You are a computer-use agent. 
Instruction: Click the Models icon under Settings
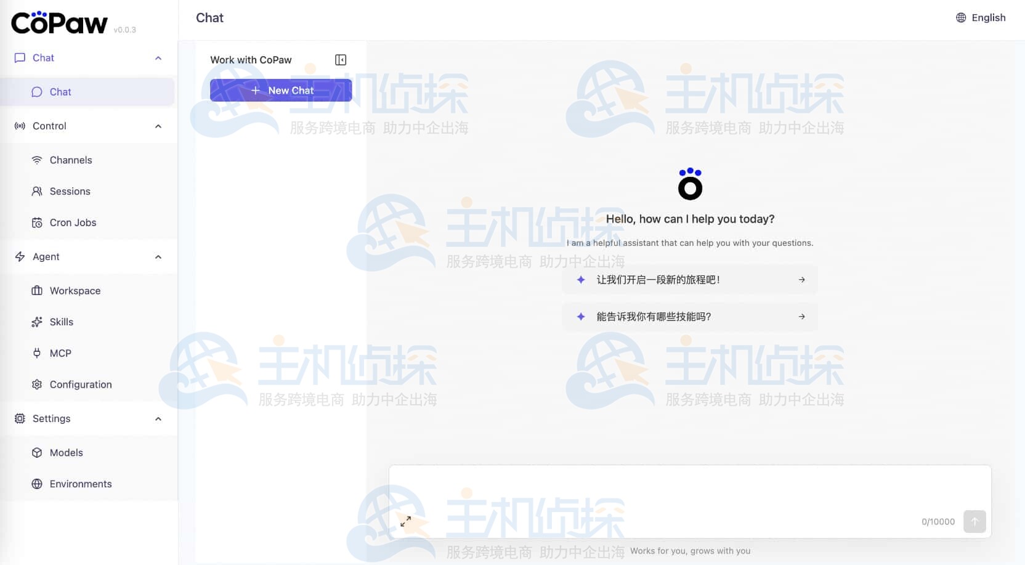(37, 452)
